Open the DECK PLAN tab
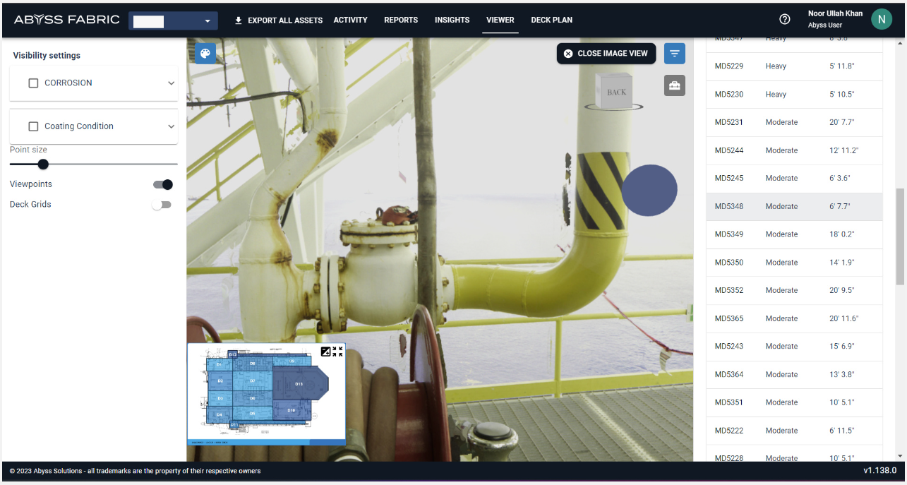Viewport: 907px width, 485px height. pyautogui.click(x=551, y=20)
